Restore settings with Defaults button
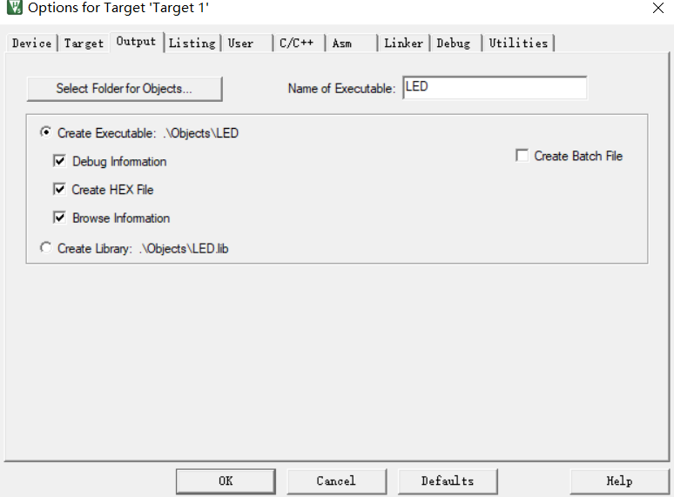The image size is (674, 497). (448, 481)
